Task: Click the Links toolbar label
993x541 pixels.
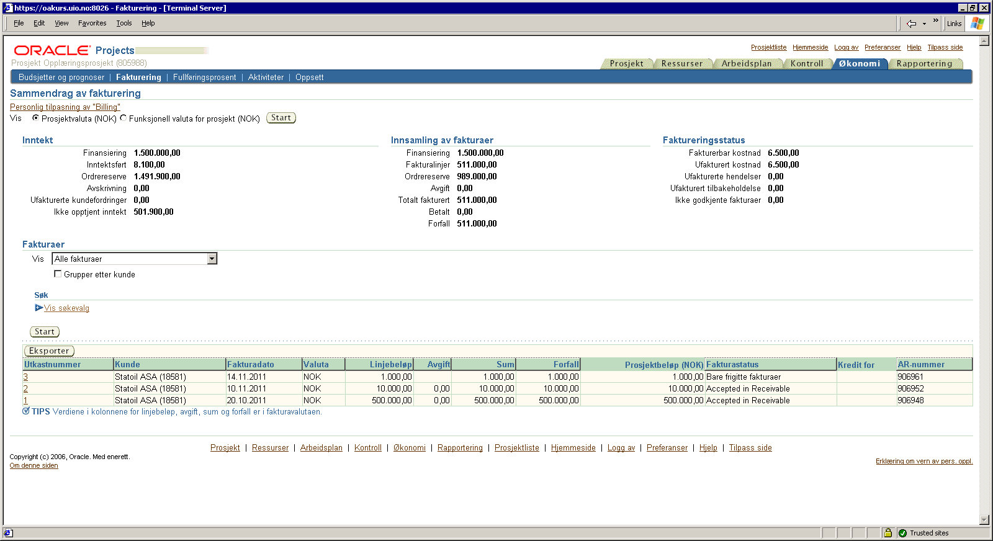Action: (954, 24)
